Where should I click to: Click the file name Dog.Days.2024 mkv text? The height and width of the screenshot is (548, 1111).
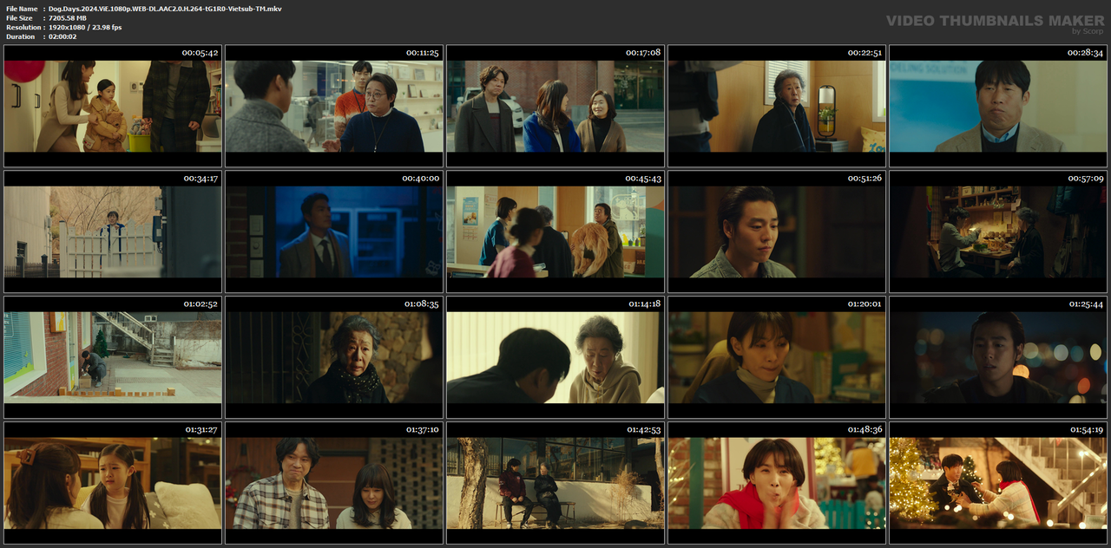[165, 9]
